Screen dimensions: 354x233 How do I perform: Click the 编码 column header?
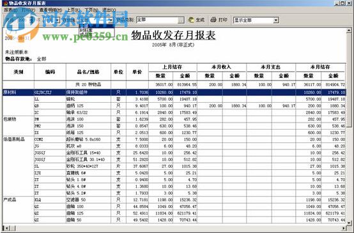click(x=50, y=72)
